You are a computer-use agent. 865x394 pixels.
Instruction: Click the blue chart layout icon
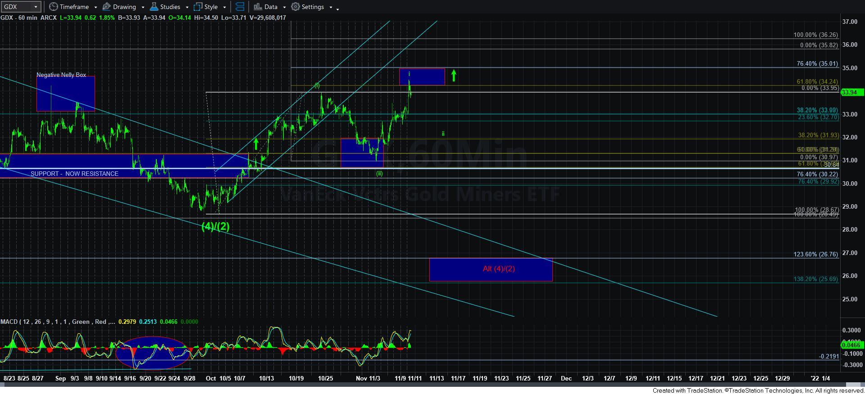pos(240,7)
